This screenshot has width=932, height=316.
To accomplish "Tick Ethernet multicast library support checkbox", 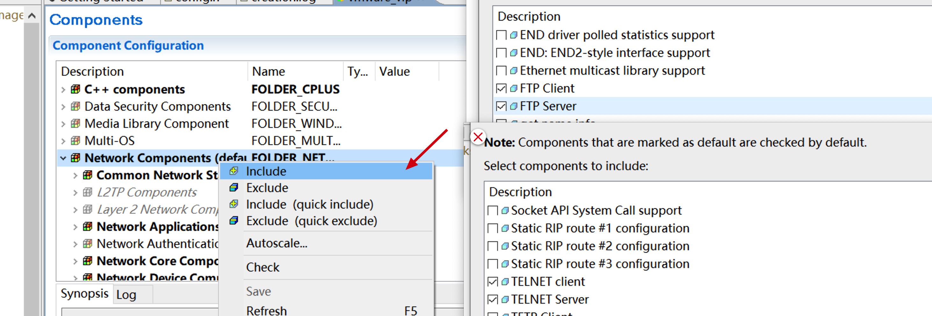I will (501, 71).
